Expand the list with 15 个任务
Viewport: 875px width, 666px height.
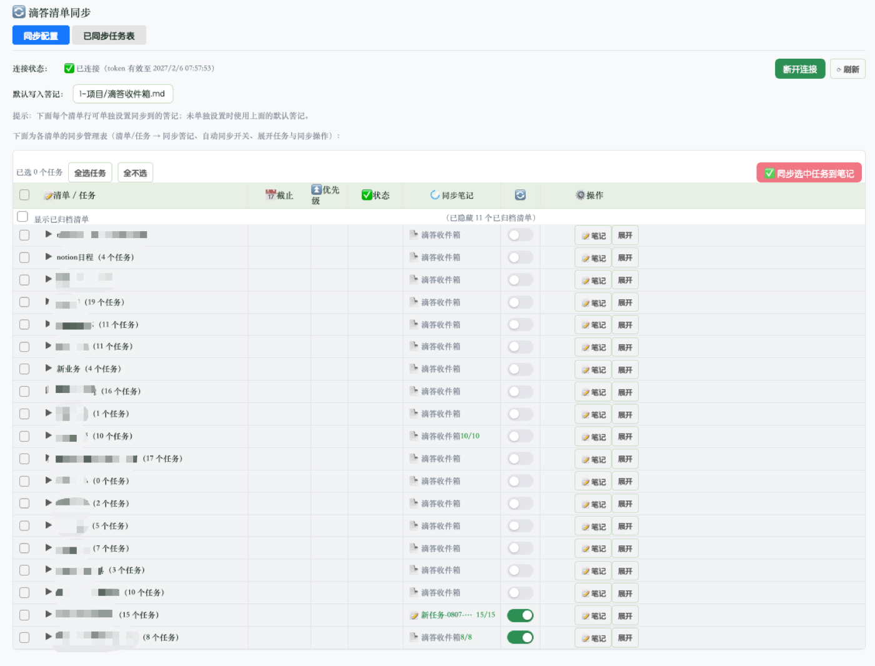pos(49,614)
